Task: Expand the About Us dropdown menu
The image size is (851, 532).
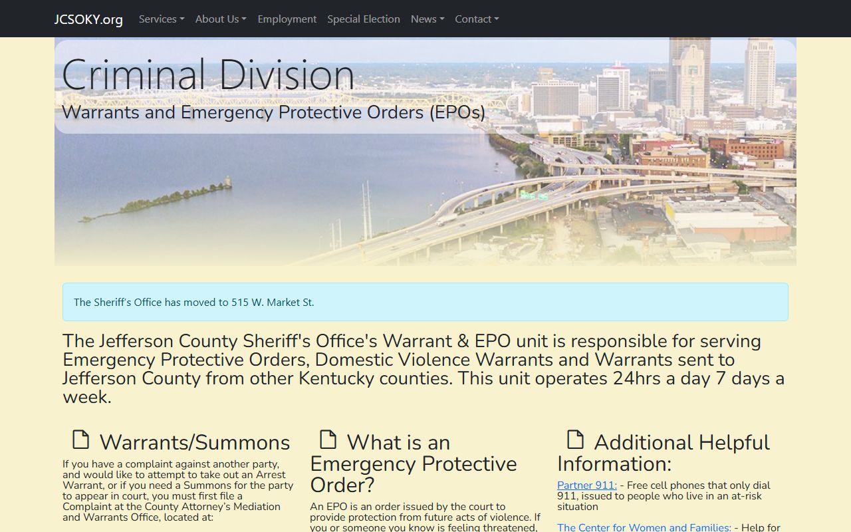Action: pyautogui.click(x=221, y=19)
